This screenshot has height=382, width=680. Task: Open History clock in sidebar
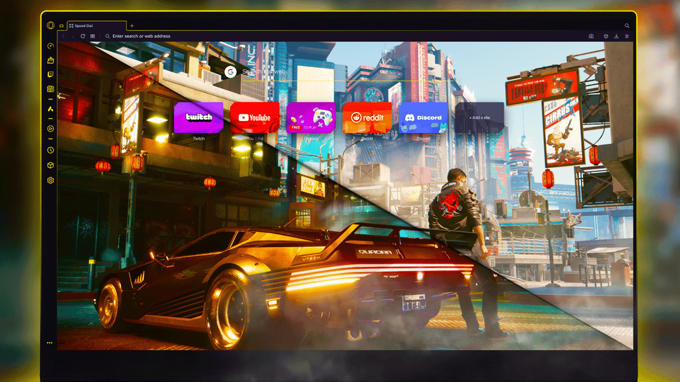point(50,151)
